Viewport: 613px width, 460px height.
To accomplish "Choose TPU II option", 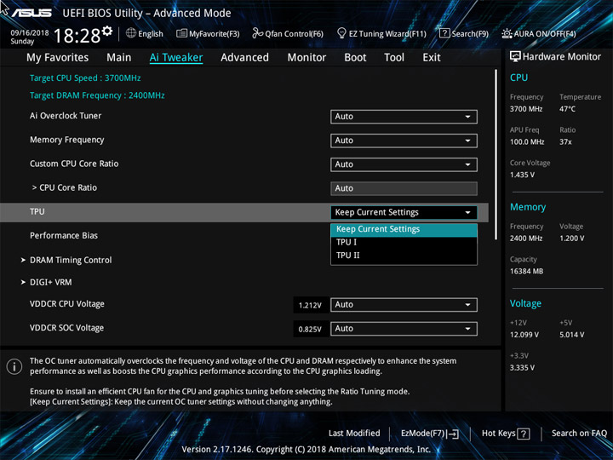I will coord(404,256).
